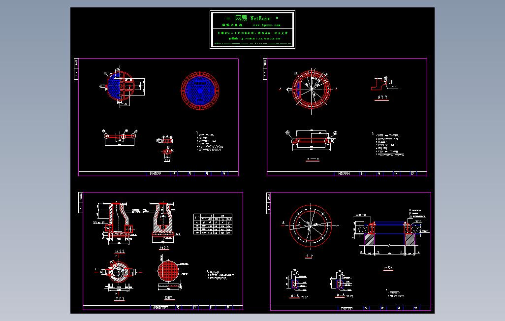Click the left "A-A" section label
The width and height of the screenshot is (505, 321).
[294, 296]
